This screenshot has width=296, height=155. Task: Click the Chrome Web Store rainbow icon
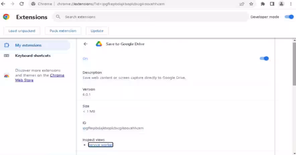click(x=6, y=75)
